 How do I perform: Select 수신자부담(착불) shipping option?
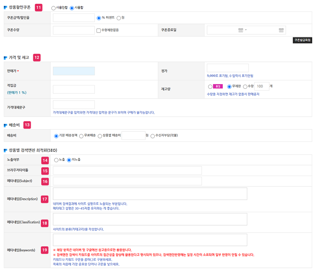click(153, 136)
